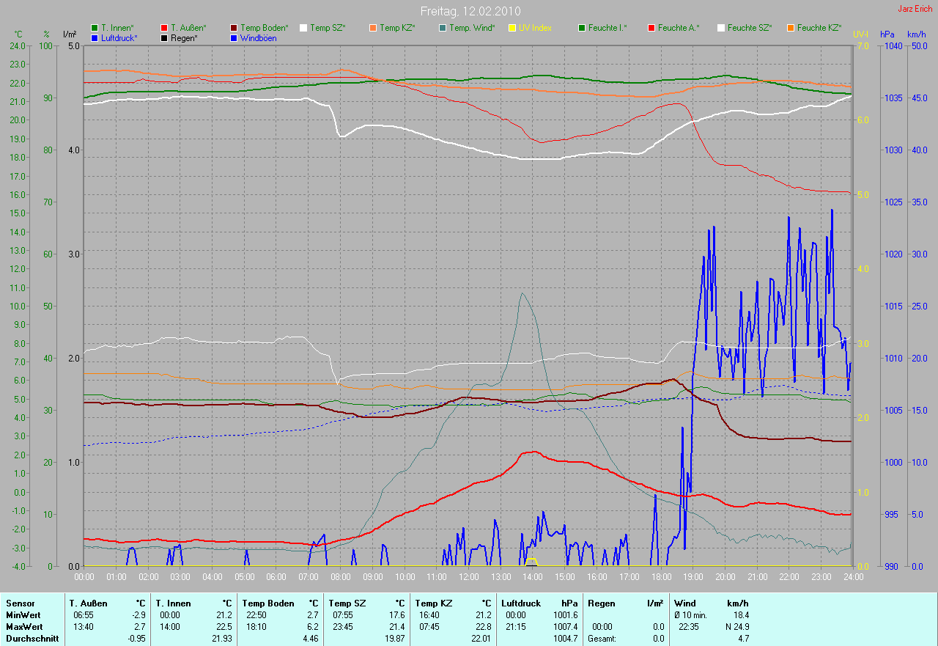Toggle the Feuchte I. series legend label
Viewport: 938px width, 646px height.
pyautogui.click(x=607, y=28)
